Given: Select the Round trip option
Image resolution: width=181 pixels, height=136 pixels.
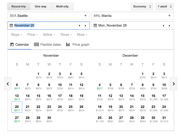Looking at the screenshot, I should 19,7.
